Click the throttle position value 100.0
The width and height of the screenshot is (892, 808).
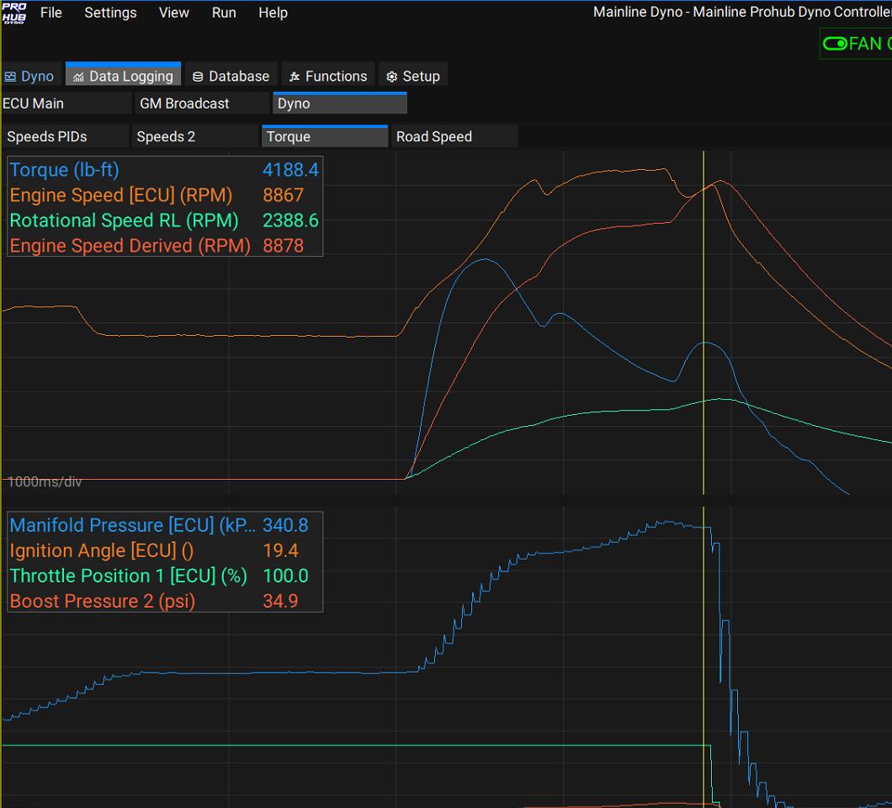coord(285,576)
